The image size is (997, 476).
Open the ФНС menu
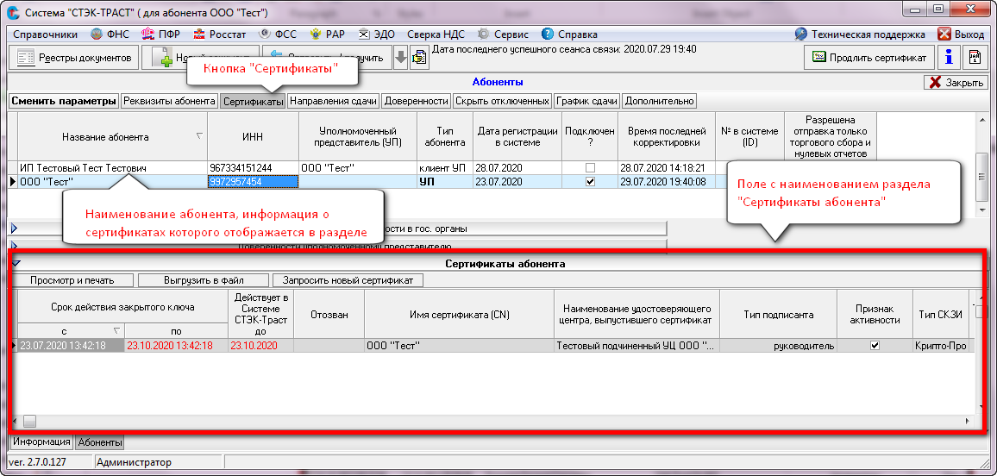pyautogui.click(x=112, y=34)
